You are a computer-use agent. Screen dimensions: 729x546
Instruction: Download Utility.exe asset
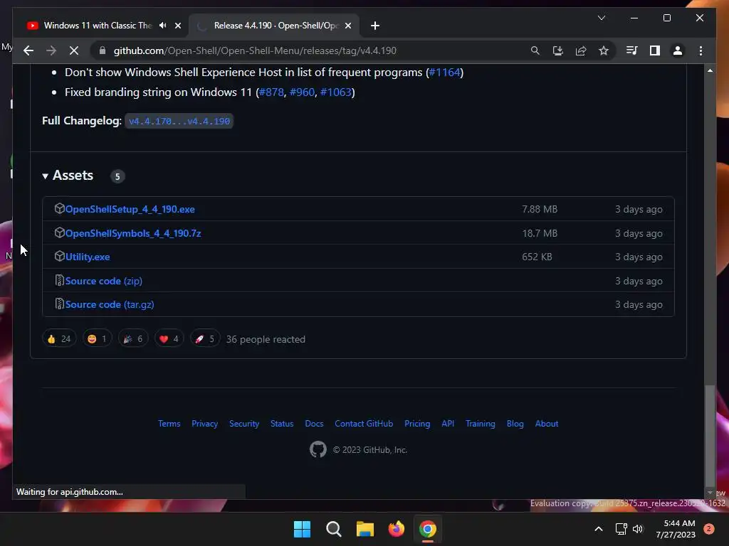(x=88, y=257)
